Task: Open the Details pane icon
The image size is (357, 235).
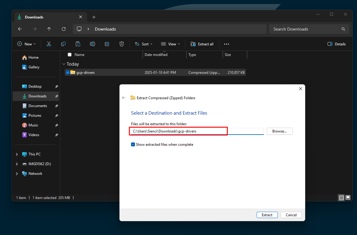Action: point(336,44)
